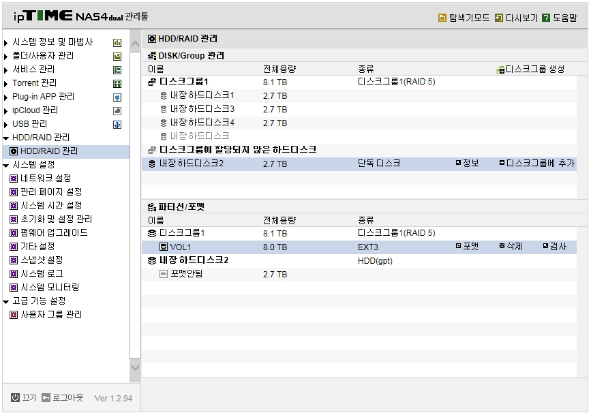Click 포맷 for VOL1
The image size is (591, 415).
click(467, 247)
